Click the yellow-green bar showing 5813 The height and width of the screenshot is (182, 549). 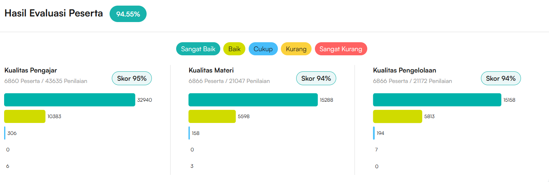point(398,116)
